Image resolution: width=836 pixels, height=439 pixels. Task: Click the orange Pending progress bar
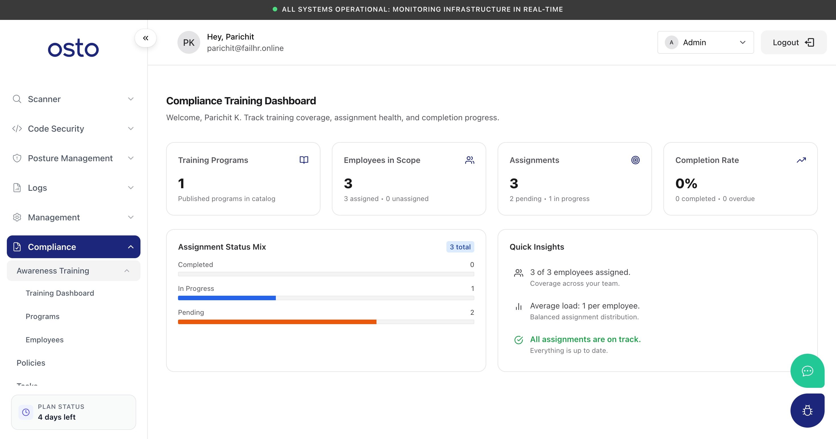coord(277,322)
